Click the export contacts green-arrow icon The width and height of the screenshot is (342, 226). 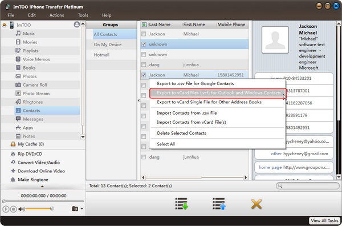coord(181,204)
